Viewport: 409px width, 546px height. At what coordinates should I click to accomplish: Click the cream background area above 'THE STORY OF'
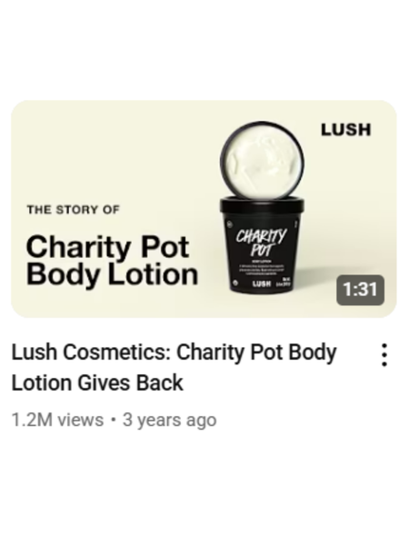[105, 156]
